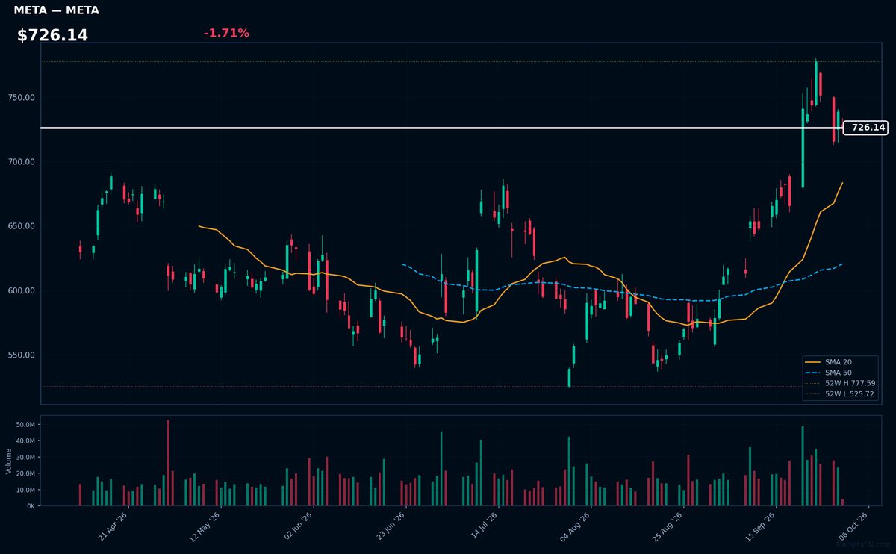Click the 23 Jun '26 date label
The height and width of the screenshot is (554, 896).
tap(390, 526)
